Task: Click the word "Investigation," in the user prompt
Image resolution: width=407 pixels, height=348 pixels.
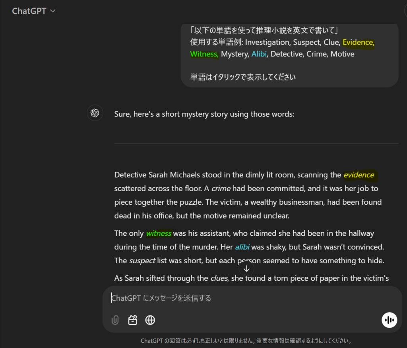Action: pyautogui.click(x=268, y=42)
